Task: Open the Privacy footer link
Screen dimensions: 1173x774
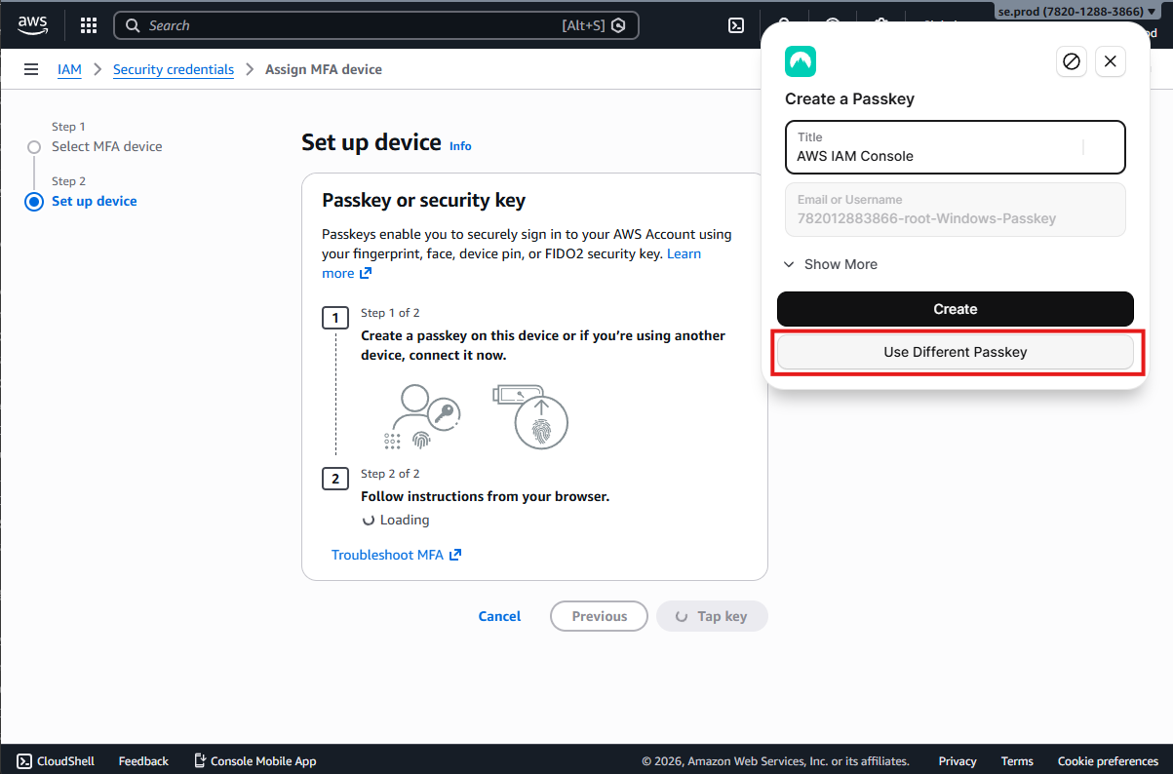Action: [x=958, y=760]
